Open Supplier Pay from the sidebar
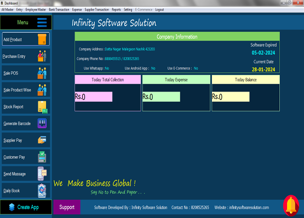The height and width of the screenshot is (218, 304). pos(26,140)
